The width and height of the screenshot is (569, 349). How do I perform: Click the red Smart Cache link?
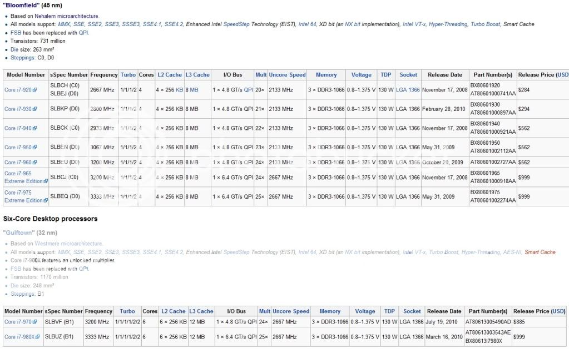click(x=540, y=252)
